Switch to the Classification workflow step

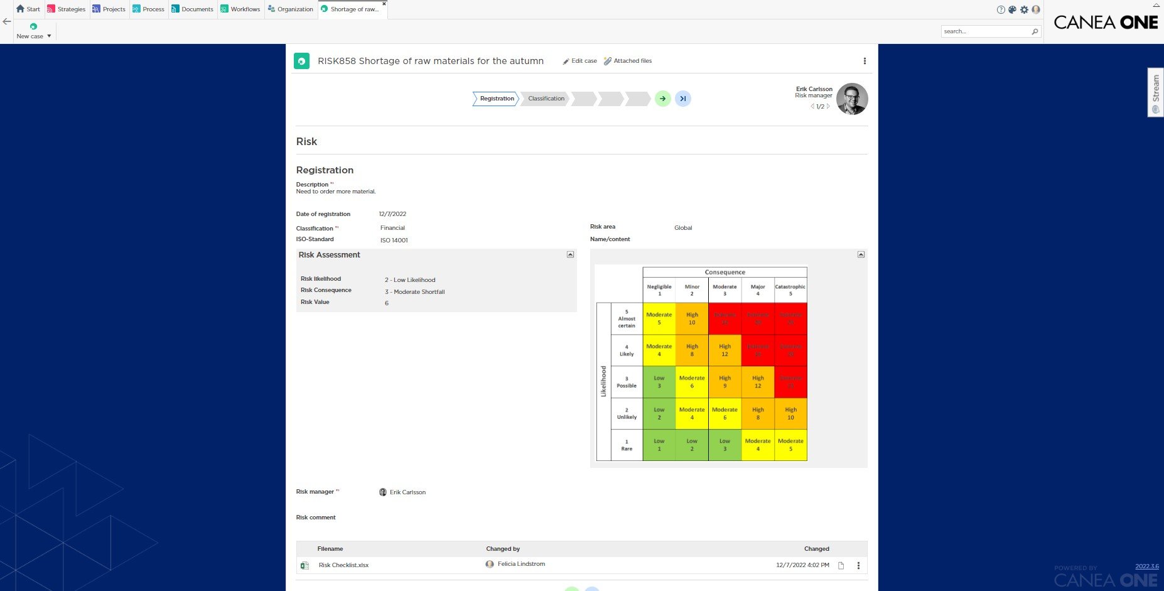click(545, 99)
